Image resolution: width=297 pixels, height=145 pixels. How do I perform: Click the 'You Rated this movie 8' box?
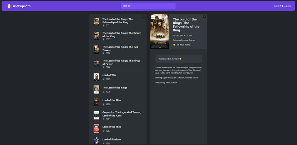pos(179,59)
